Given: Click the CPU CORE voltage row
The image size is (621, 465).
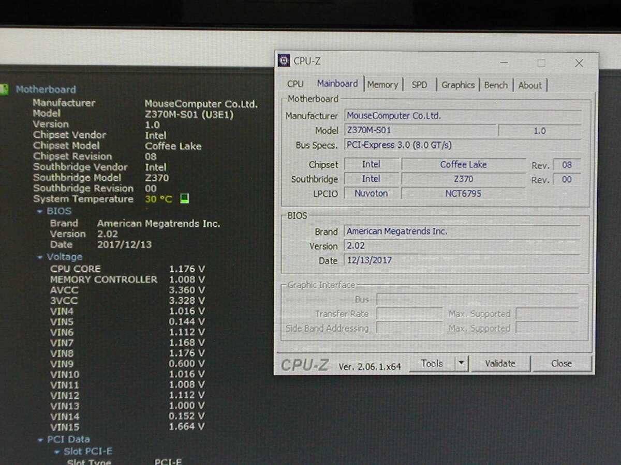Looking at the screenshot, I should click(127, 269).
